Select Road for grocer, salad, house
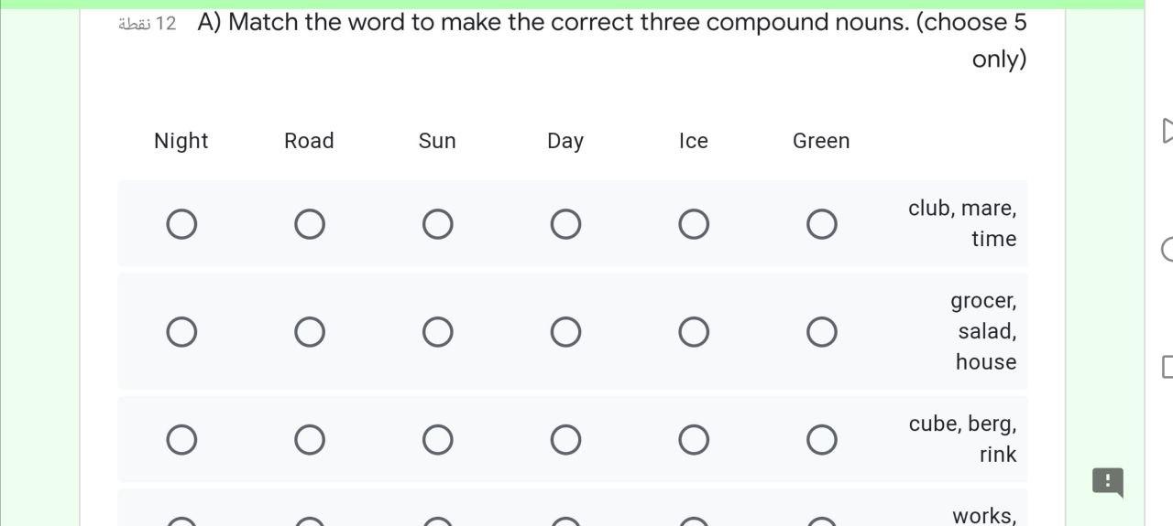 pos(310,332)
